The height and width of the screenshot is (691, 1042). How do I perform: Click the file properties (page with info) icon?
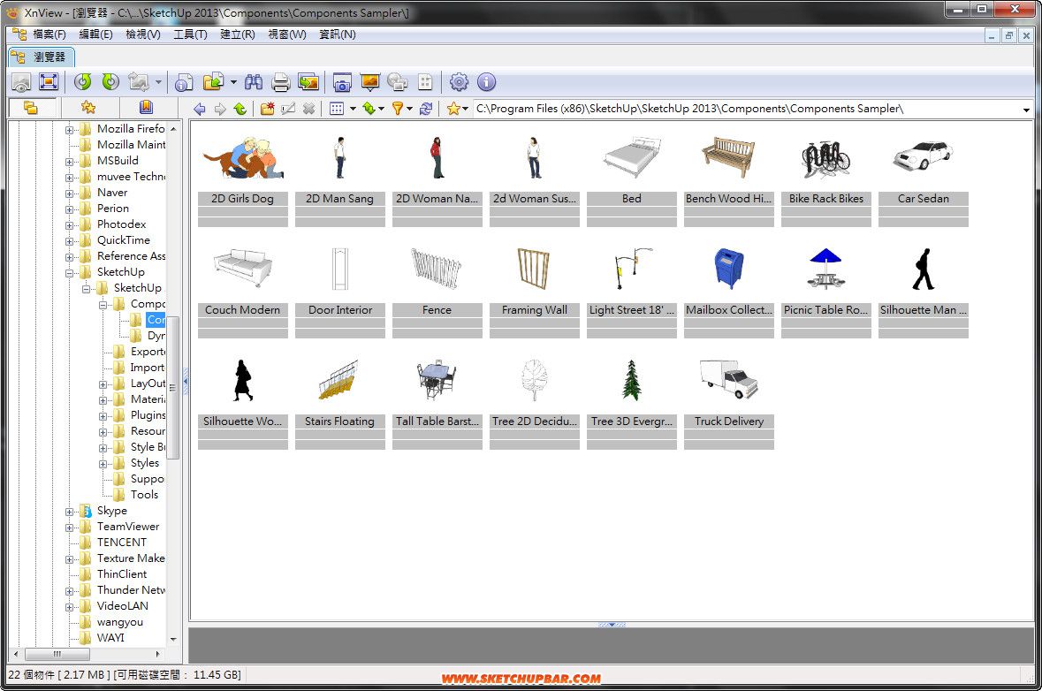(x=184, y=82)
